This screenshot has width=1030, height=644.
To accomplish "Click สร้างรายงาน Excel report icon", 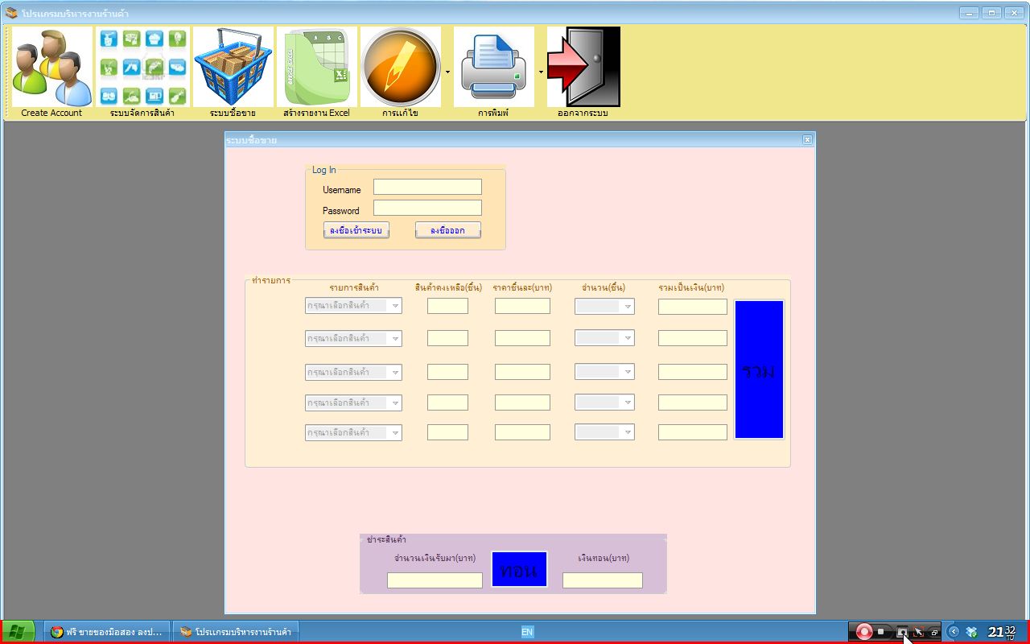I will 316,72.
